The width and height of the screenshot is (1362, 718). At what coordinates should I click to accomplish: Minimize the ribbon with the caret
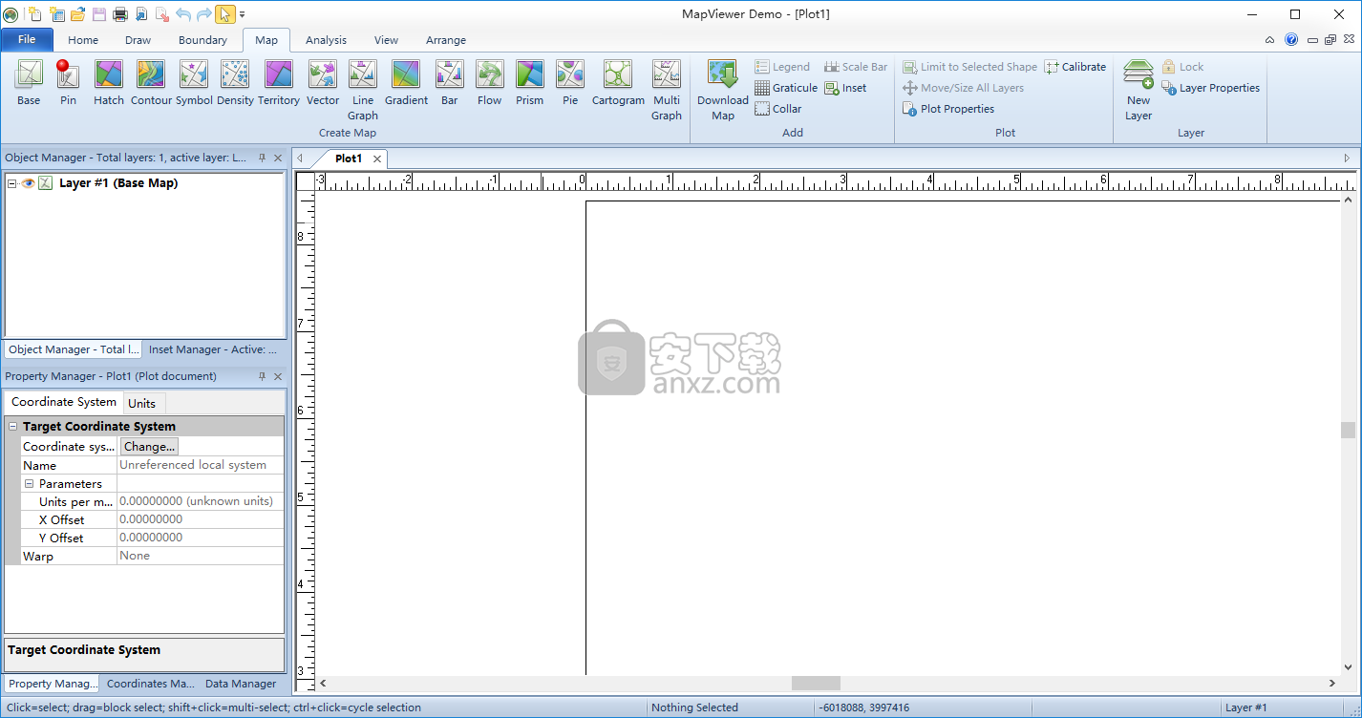pyautogui.click(x=1269, y=40)
